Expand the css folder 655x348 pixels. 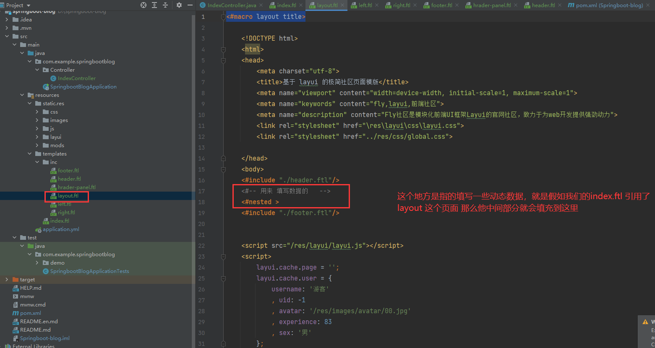point(37,112)
